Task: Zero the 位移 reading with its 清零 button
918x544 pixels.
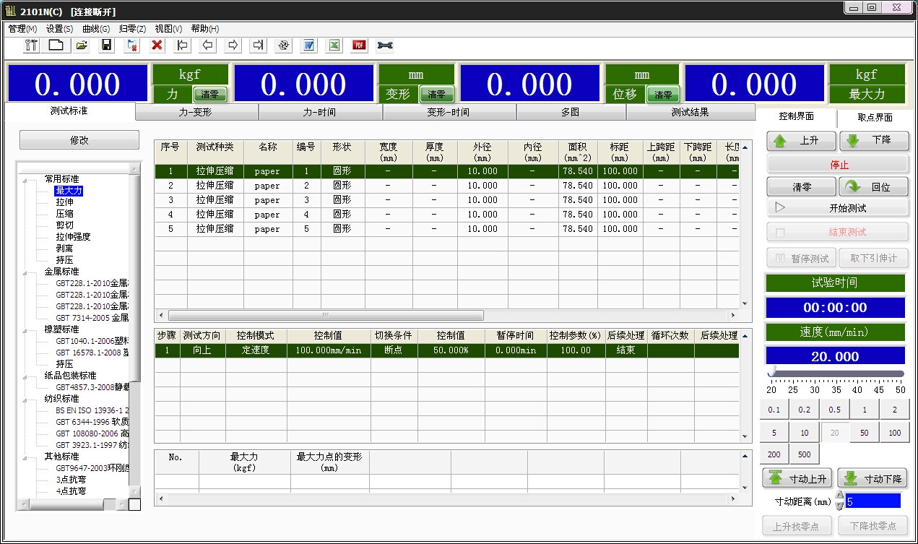Action: point(662,94)
